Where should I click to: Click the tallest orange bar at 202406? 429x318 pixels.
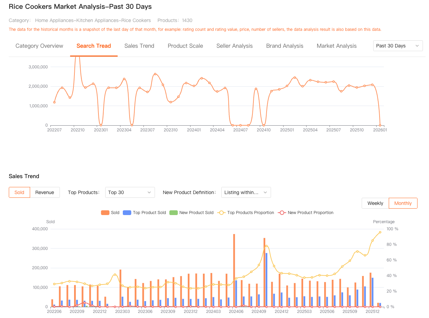(234, 271)
